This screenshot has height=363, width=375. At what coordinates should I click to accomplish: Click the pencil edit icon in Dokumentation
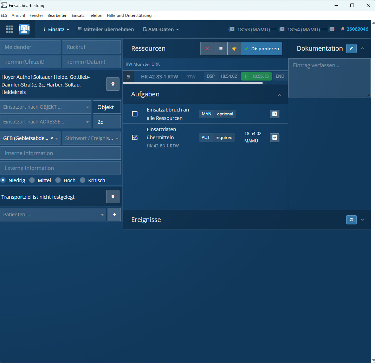coord(351,49)
